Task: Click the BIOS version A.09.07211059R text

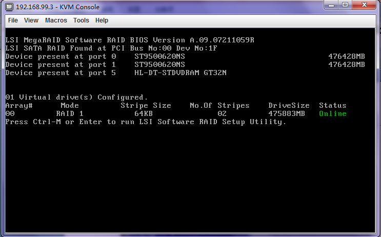Action: click(x=222, y=40)
